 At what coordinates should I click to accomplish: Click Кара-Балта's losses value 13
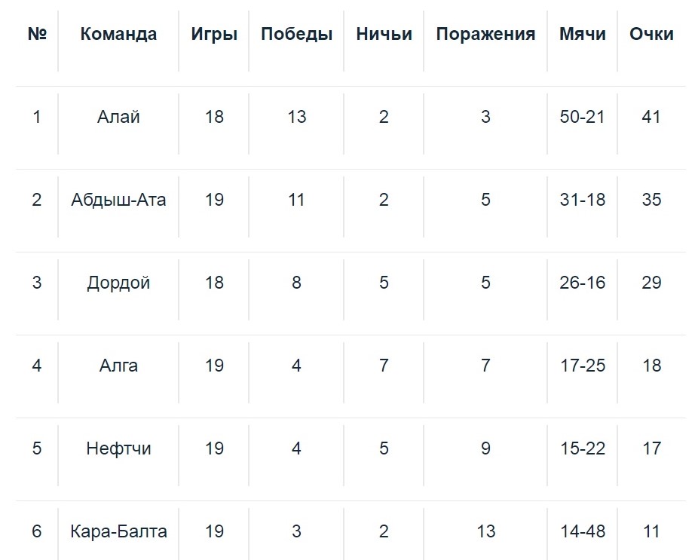pyautogui.click(x=485, y=531)
